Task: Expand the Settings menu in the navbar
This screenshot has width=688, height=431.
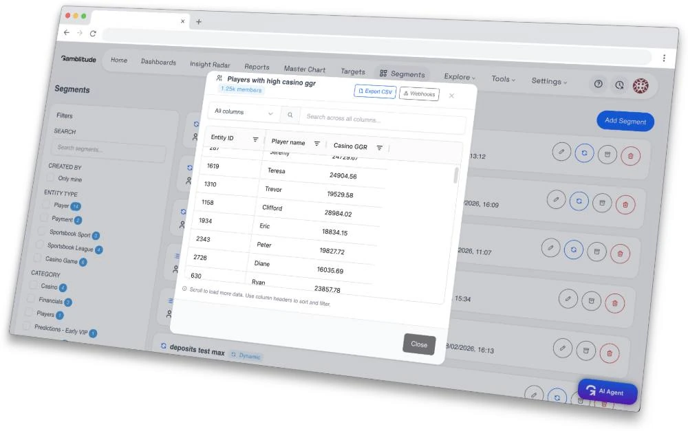Action: 549,81
